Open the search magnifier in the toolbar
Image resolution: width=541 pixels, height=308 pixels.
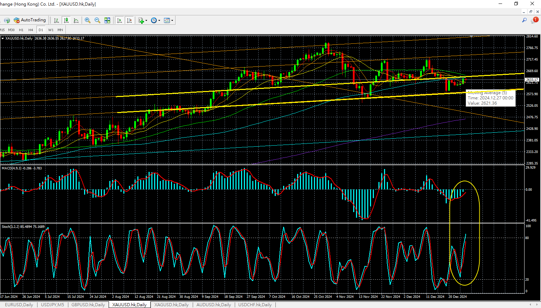tap(524, 20)
